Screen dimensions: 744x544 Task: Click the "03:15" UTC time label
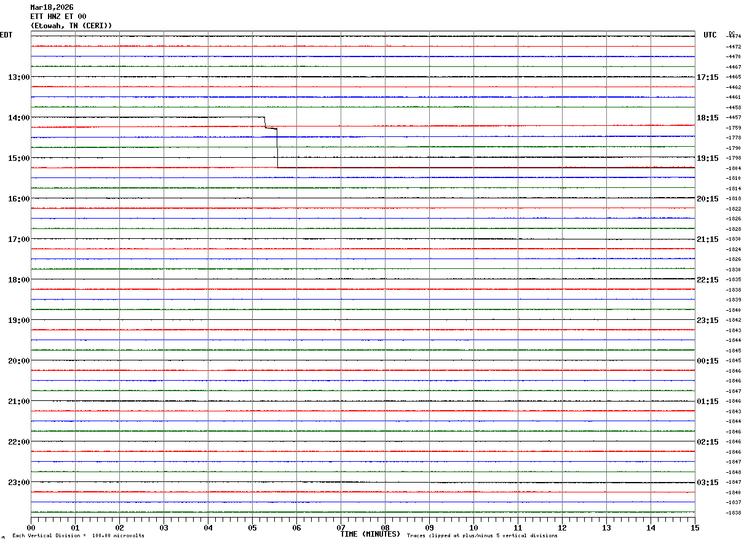(708, 483)
